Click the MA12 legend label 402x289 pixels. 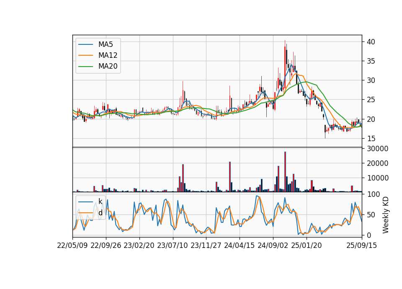(x=108, y=55)
